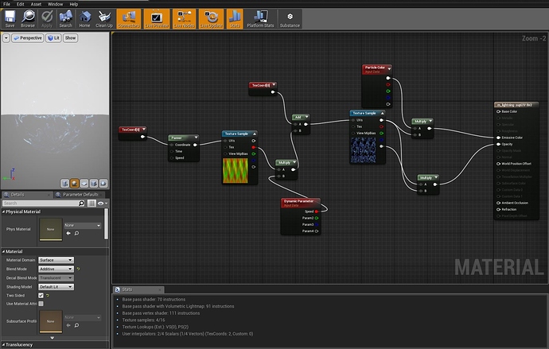This screenshot has height=349, width=549.
Task: Open Platform Stats from toolbar
Action: pos(260,19)
